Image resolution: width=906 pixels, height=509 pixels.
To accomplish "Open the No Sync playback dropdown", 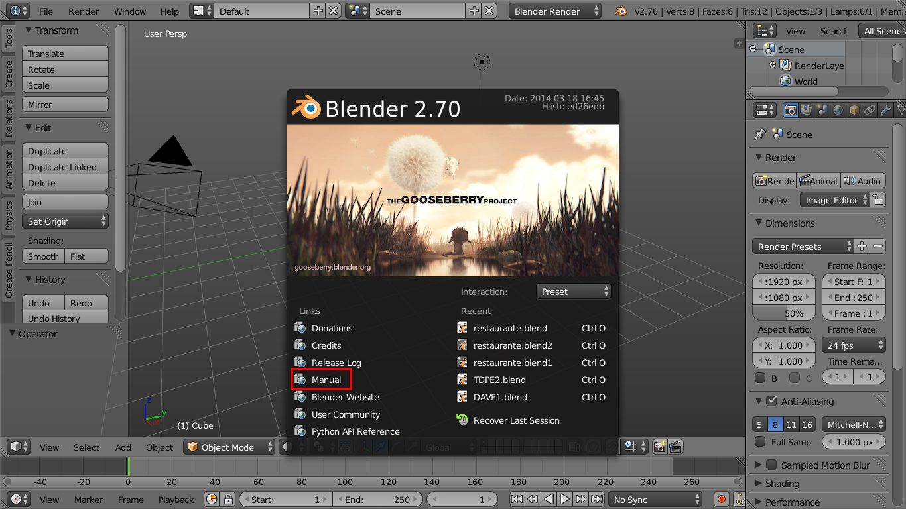I will pos(655,500).
